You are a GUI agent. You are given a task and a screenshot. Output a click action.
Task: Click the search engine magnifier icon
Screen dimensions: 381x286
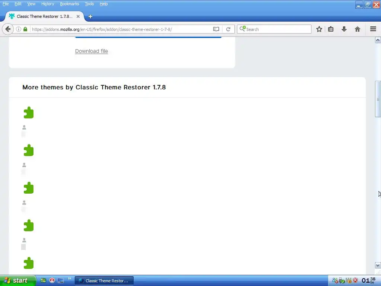[x=243, y=29]
